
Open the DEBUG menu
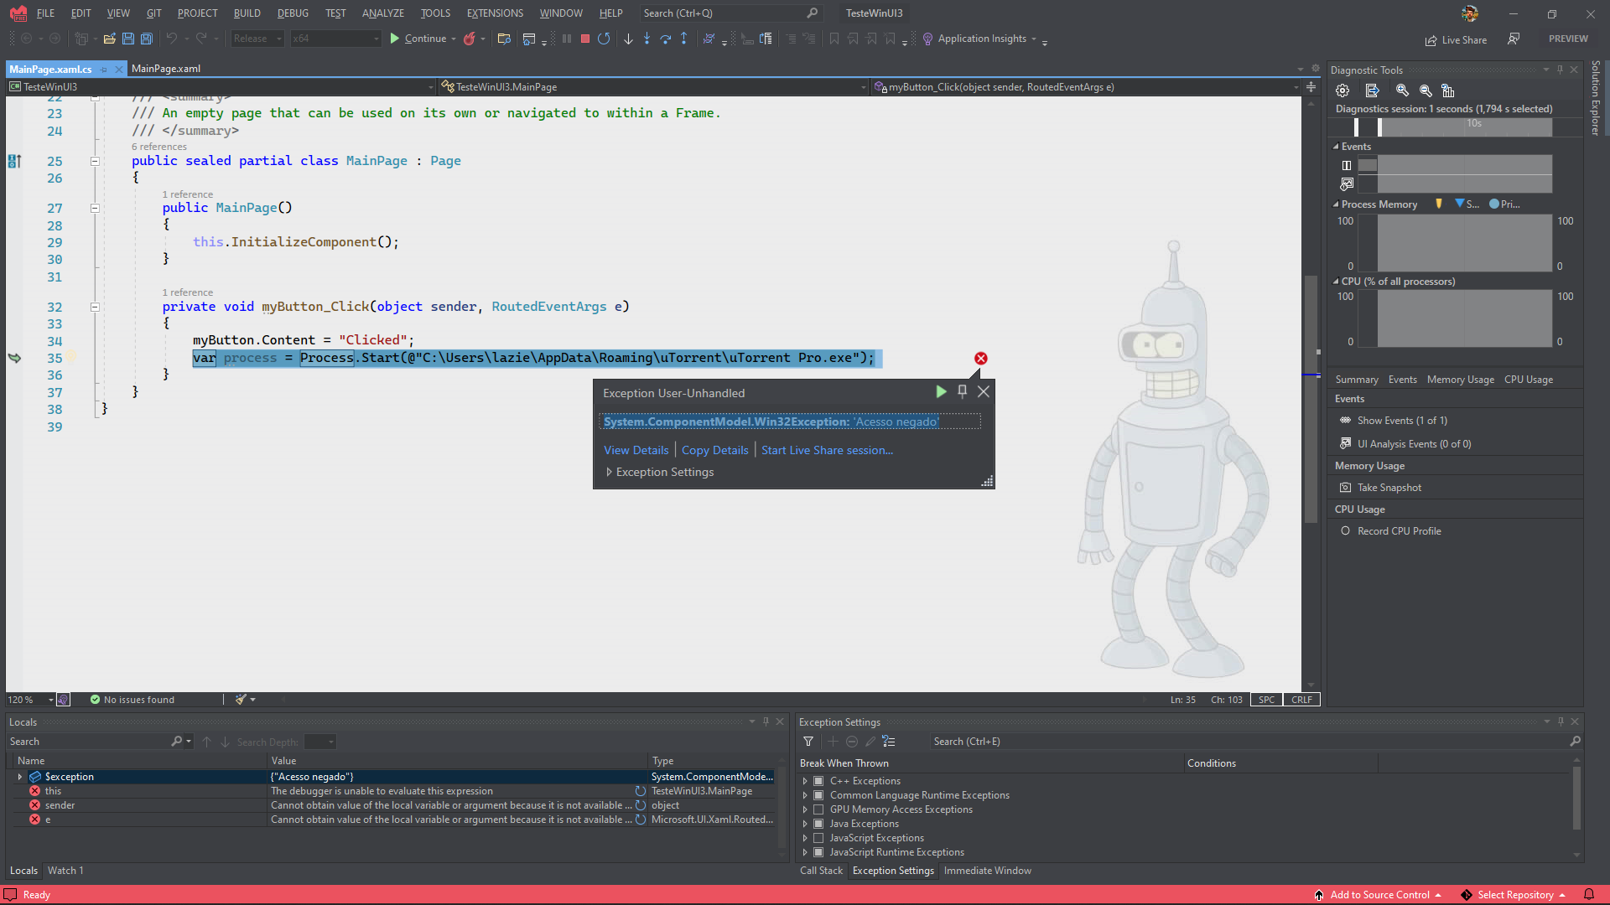[x=293, y=13]
